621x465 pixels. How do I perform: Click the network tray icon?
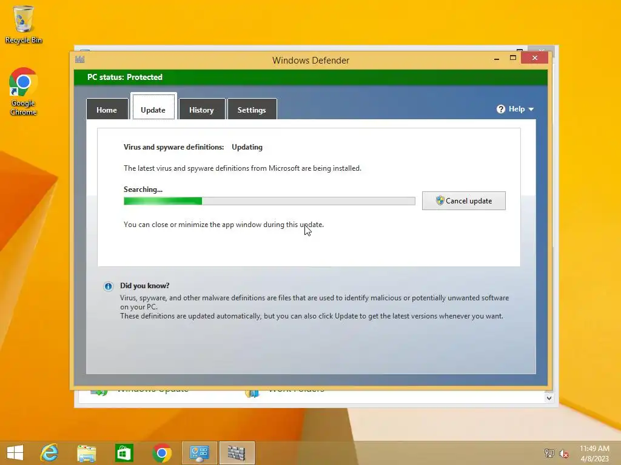pyautogui.click(x=549, y=453)
